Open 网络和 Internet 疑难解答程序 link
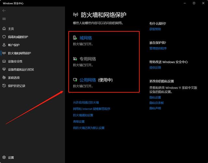This screenshot has height=163, width=208. tap(92, 109)
